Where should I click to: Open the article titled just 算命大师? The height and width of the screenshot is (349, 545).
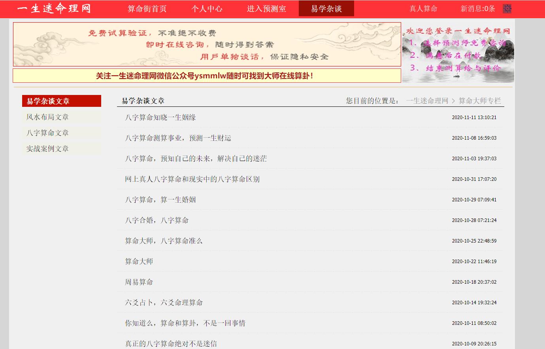tap(139, 261)
